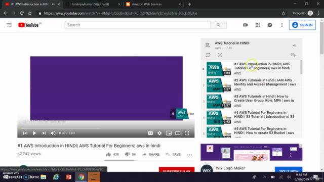
Task: Open Chrome three-dot menu
Action: pos(318,13)
